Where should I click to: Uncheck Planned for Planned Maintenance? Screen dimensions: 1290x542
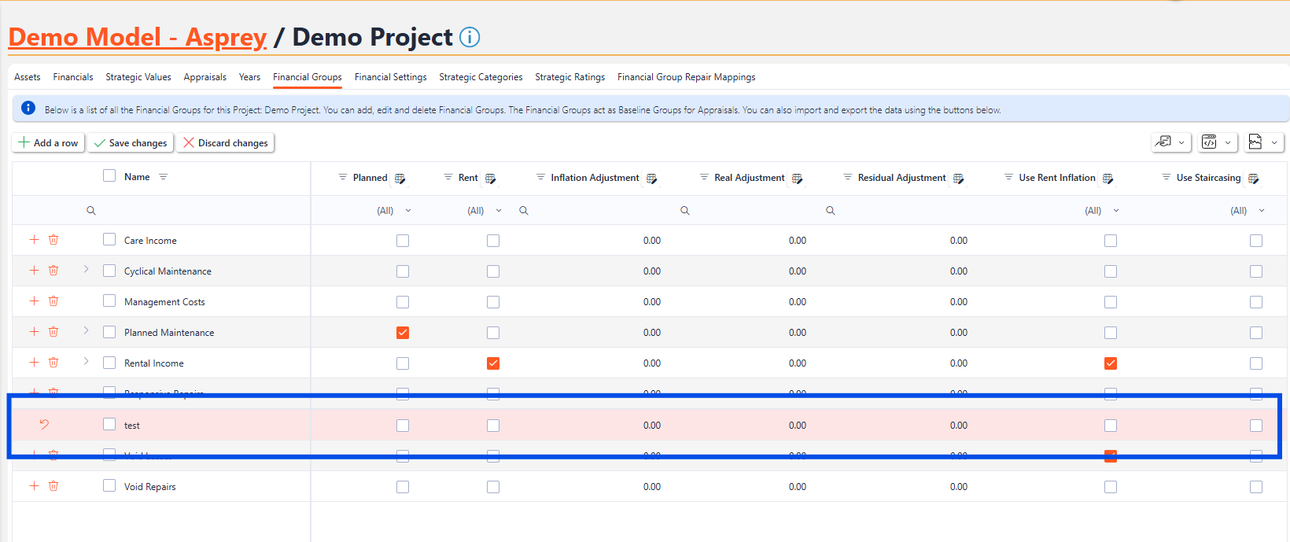pyautogui.click(x=403, y=333)
